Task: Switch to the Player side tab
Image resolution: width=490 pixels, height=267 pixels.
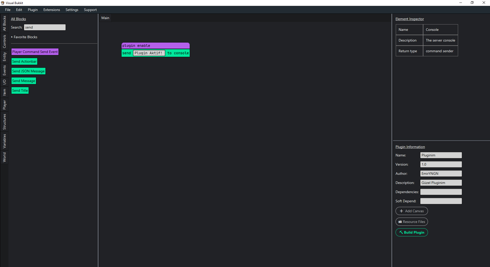Action: [x=4, y=105]
